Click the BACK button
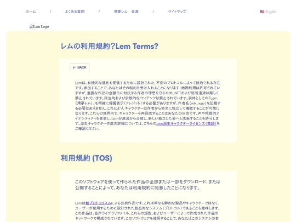Viewport: 296px width, 222px height. [79, 67]
